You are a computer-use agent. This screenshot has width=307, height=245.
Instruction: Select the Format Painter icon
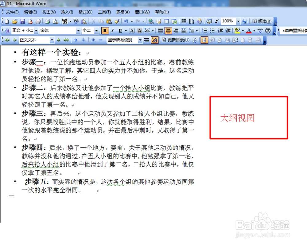[117, 21]
